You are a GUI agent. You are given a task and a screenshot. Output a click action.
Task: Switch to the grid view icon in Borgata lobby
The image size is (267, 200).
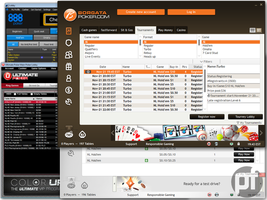coord(253,30)
